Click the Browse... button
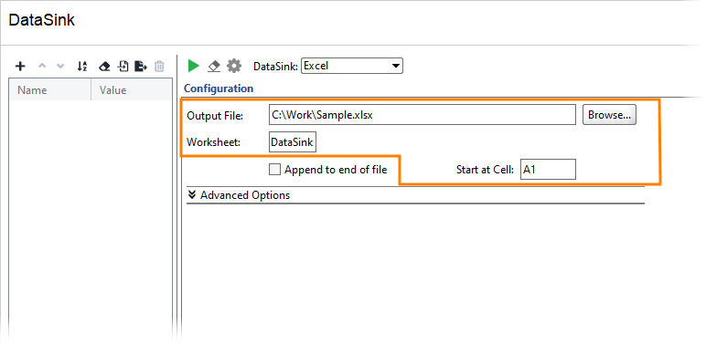This screenshot has height=344, width=706. pos(609,115)
